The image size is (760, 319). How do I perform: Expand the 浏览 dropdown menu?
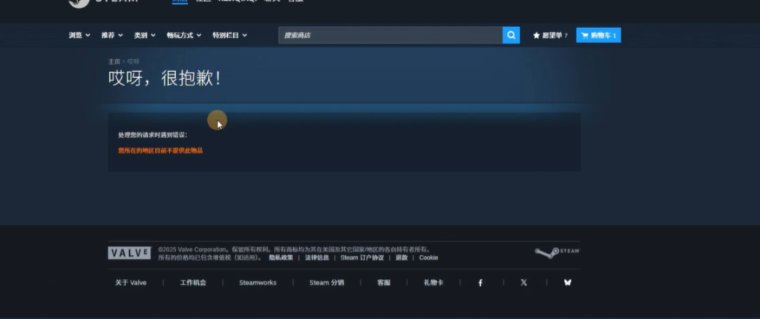(x=79, y=35)
